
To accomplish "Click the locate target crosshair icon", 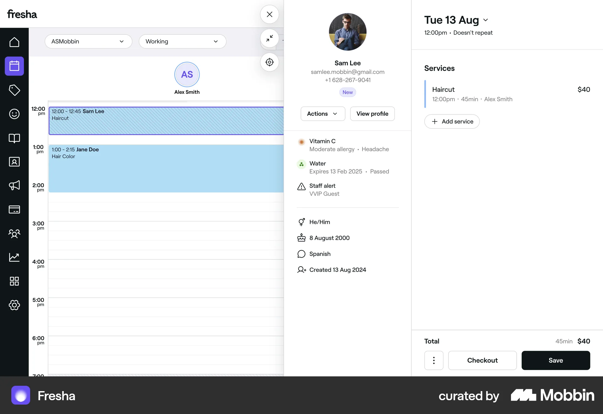I will pyautogui.click(x=269, y=62).
